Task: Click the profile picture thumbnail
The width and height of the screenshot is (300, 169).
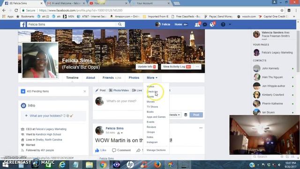Action: coord(40,60)
